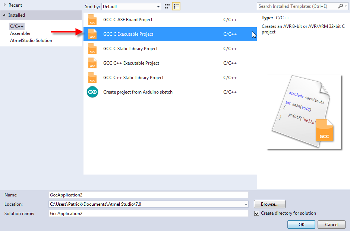Image resolution: width=350 pixels, height=231 pixels.
Task: Click the Installed label
Action: coord(16,15)
